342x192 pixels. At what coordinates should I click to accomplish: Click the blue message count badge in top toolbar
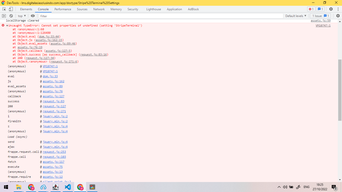[x=320, y=9]
